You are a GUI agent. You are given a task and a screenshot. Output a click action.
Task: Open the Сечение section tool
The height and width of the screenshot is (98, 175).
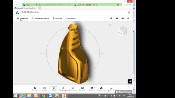pyautogui.click(x=92, y=89)
